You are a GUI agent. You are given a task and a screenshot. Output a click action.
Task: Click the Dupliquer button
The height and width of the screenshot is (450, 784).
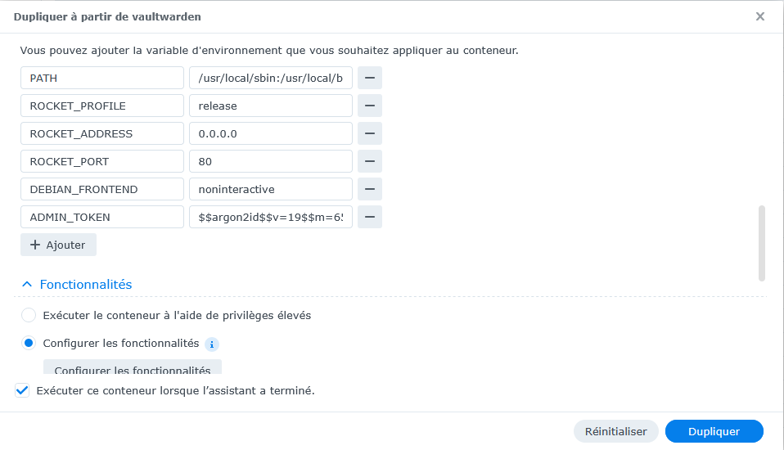point(714,431)
